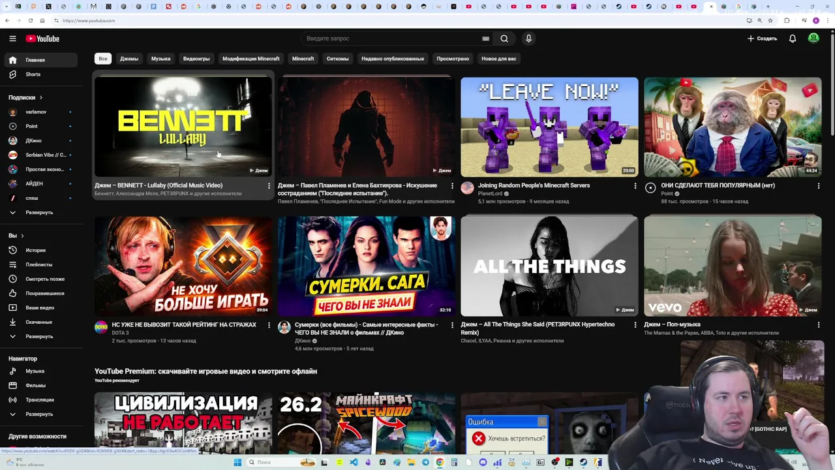
Task: Open the Point channel in subscriptions
Action: (x=41, y=126)
